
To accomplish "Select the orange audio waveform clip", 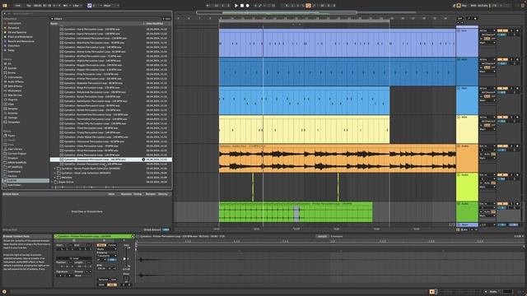I will click(x=337, y=159).
